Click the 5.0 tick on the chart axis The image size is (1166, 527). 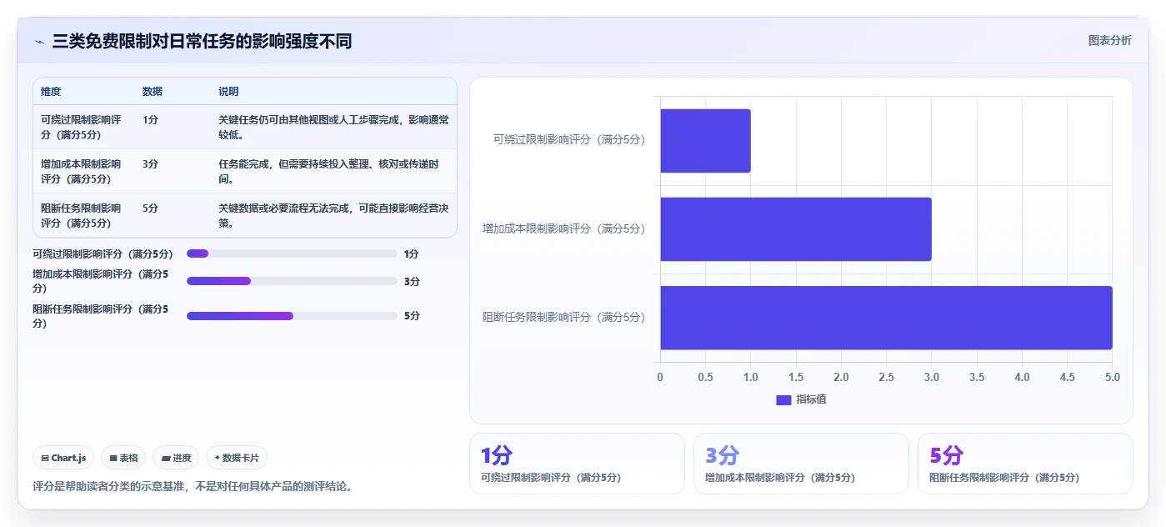tap(1112, 377)
